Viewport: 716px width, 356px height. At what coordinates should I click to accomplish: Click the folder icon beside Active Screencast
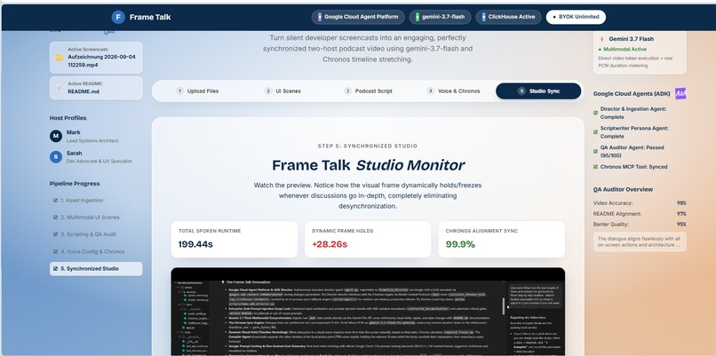(59, 58)
